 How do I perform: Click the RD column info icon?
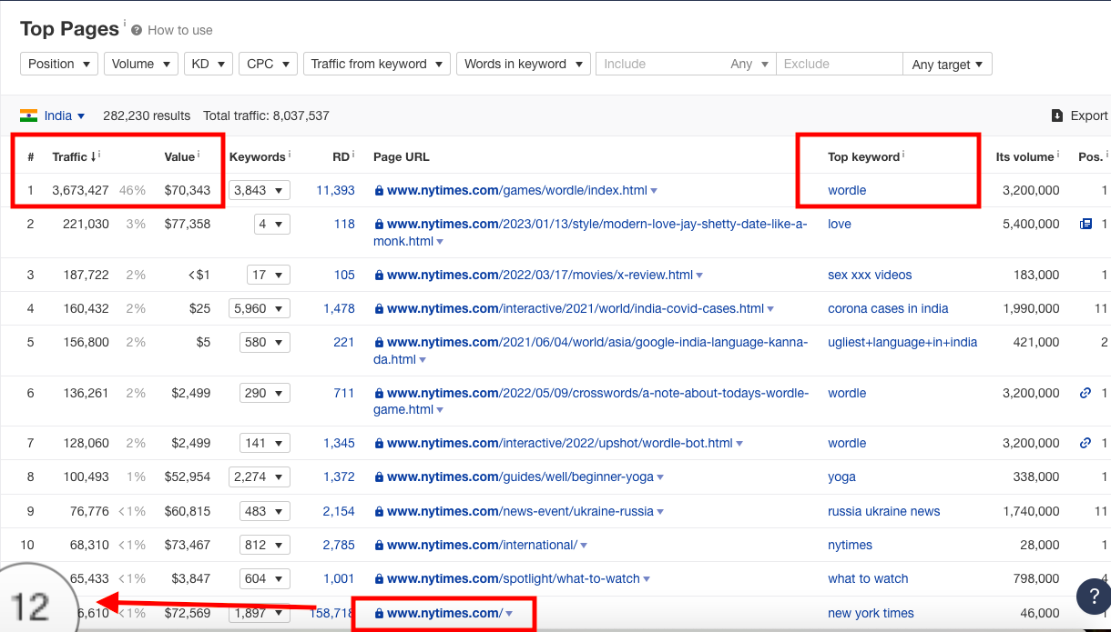point(353,155)
